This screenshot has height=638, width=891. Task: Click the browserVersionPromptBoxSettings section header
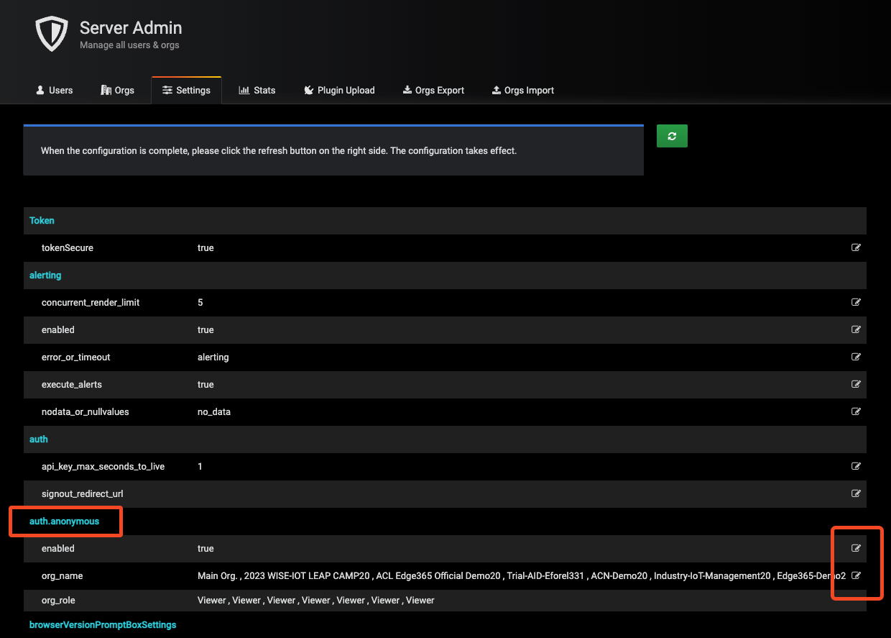[x=103, y=624]
